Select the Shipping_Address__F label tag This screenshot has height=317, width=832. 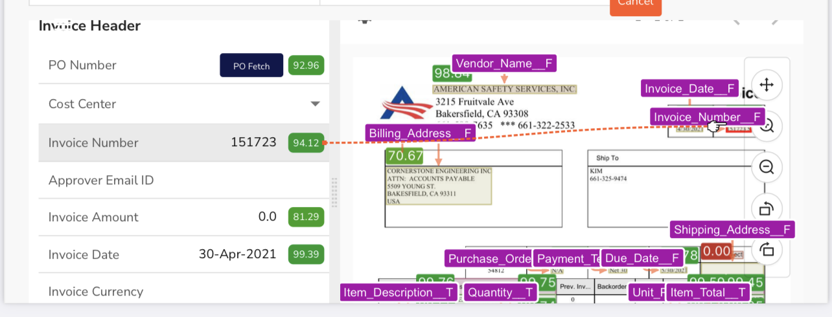[732, 230]
